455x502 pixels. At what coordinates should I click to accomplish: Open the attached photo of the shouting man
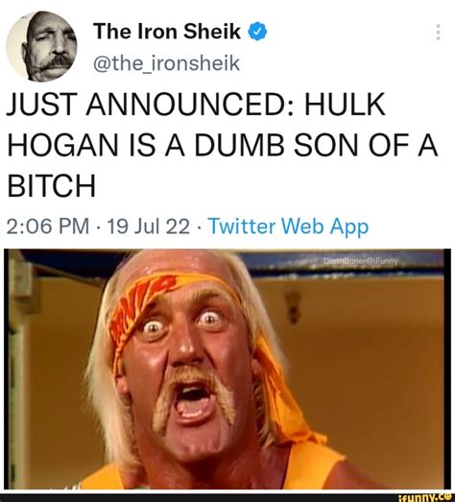(227, 369)
